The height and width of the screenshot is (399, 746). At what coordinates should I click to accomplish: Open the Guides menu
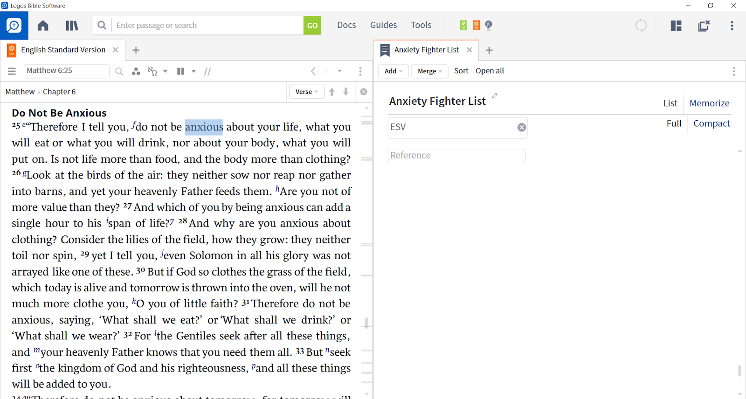[x=383, y=25]
